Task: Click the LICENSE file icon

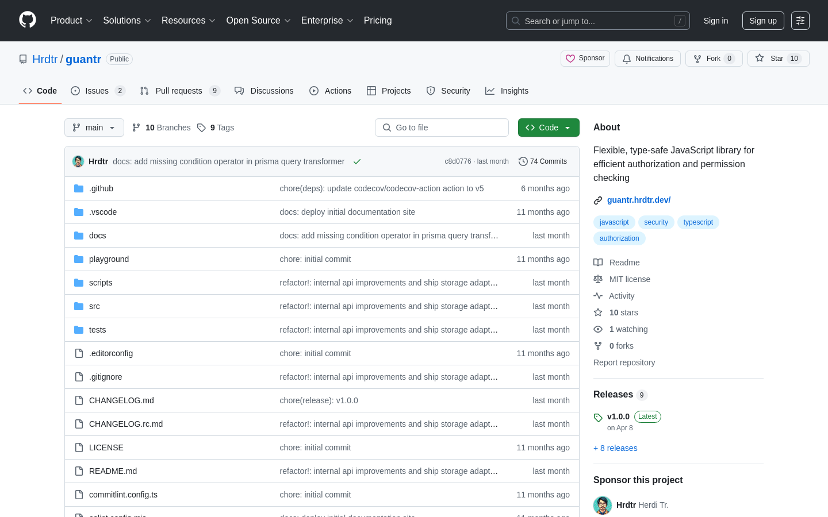Action: [x=79, y=447]
